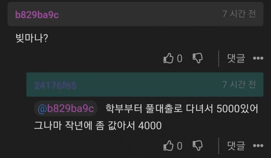This screenshot has width=271, height=158.
Task: Open the profile of commenter b829ba9c in the top header
Action: (x=37, y=15)
